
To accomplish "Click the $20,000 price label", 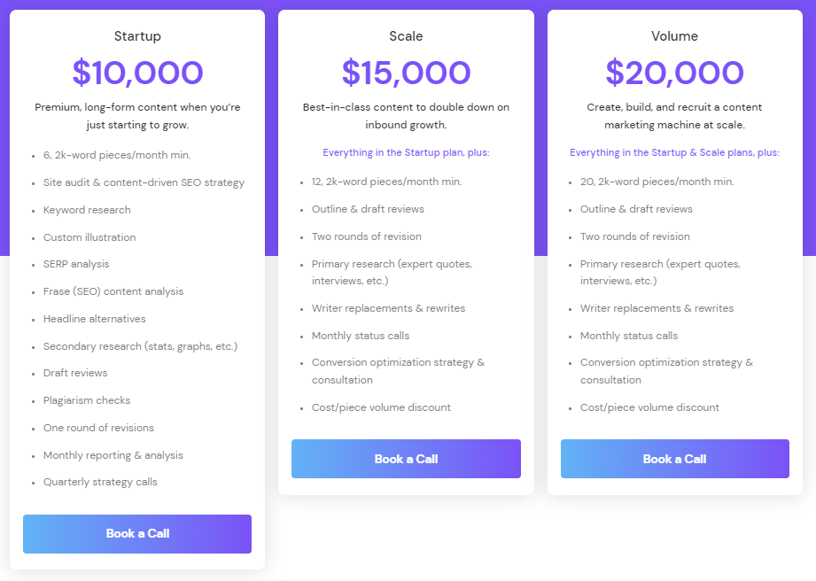I will [x=674, y=73].
